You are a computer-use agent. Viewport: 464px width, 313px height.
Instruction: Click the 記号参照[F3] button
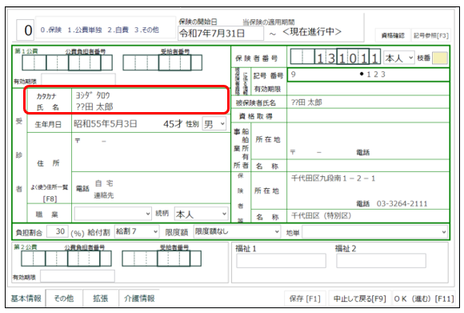[x=431, y=35]
